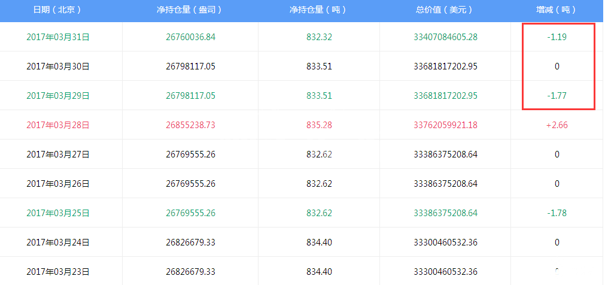605x285 pixels.
Task: Select the tonnage value 835.28
Action: [x=319, y=125]
